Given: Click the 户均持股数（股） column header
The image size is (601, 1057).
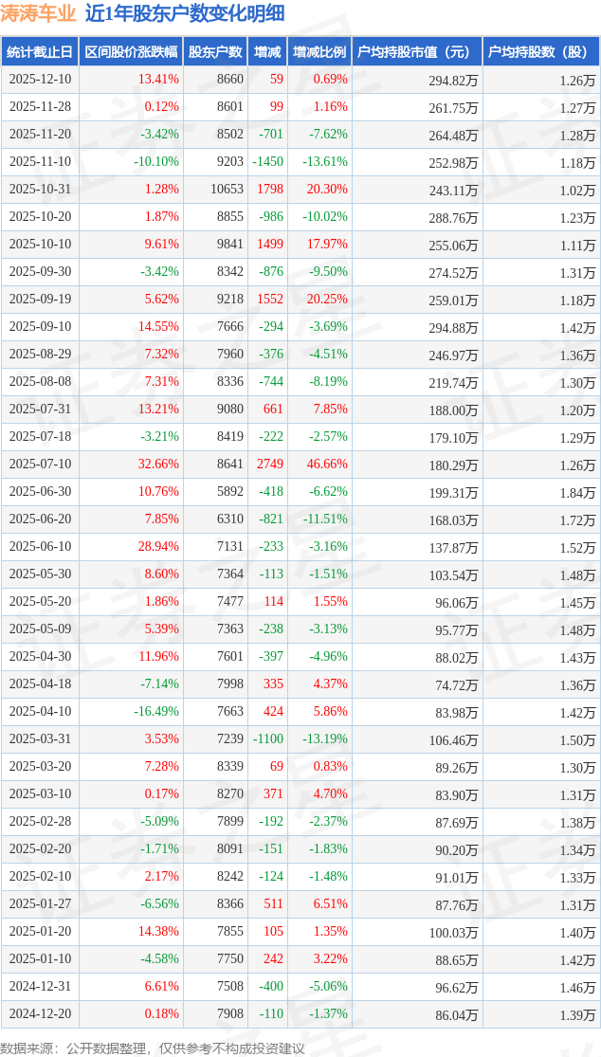Looking at the screenshot, I should [540, 52].
